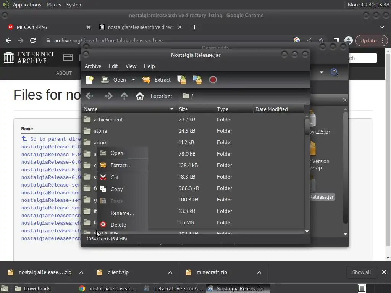Select the armor folder row
This screenshot has width=391, height=293.
193,143
